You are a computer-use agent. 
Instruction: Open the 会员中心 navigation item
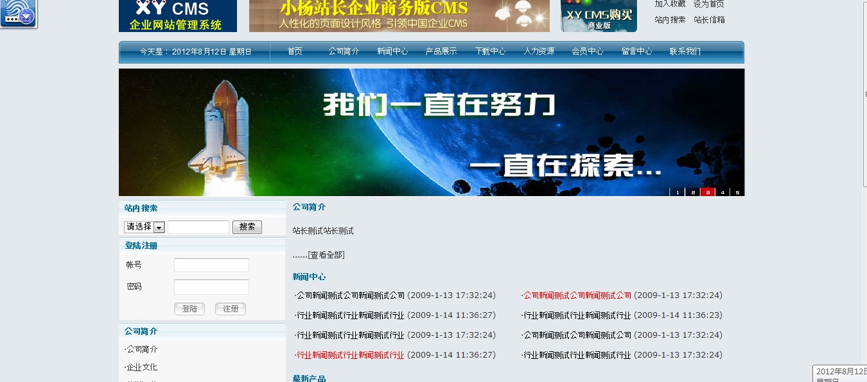[588, 51]
